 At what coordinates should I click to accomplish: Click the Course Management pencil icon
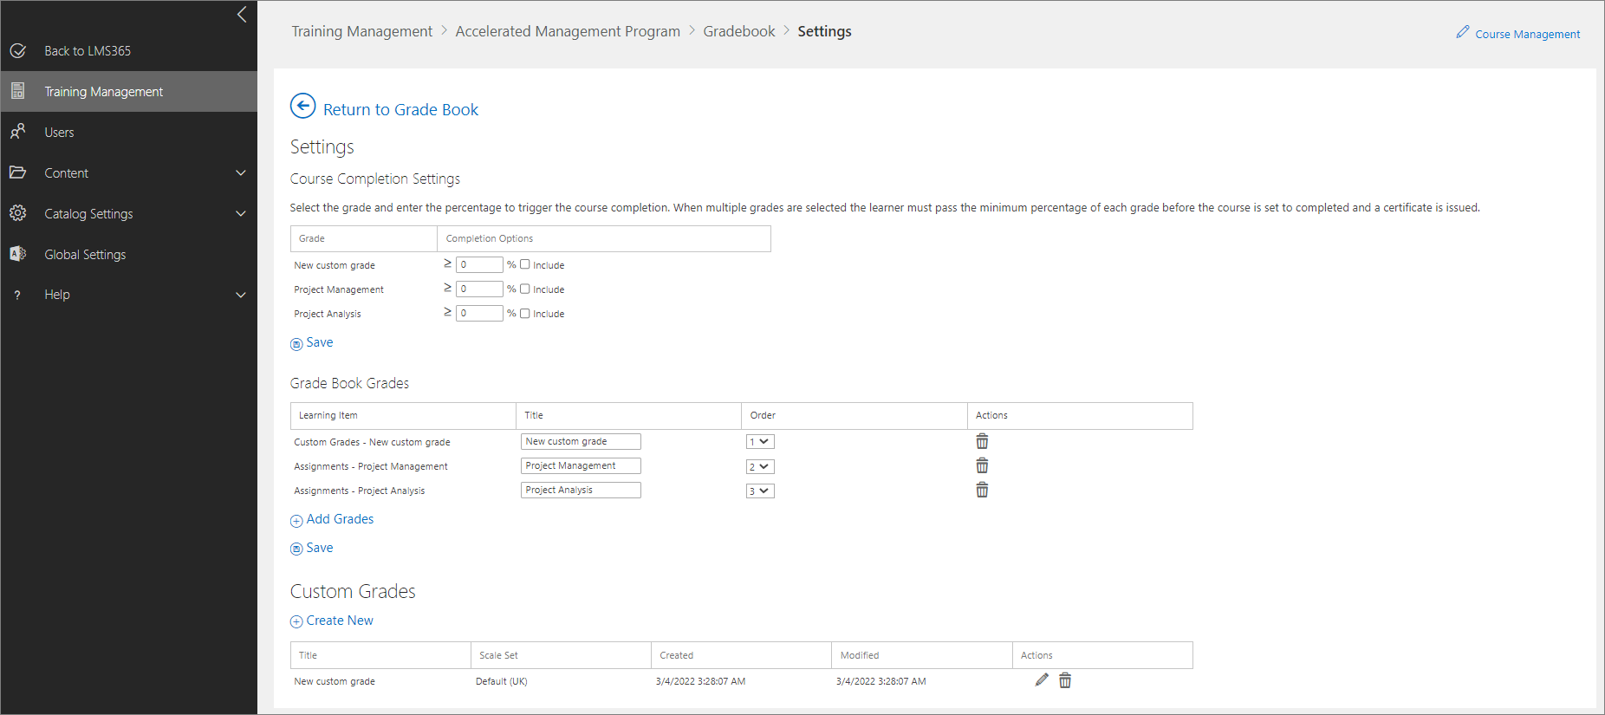point(1463,32)
